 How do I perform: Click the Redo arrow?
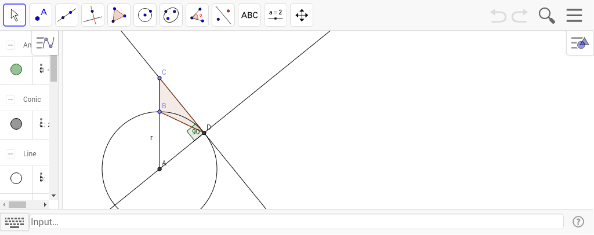pyautogui.click(x=520, y=16)
